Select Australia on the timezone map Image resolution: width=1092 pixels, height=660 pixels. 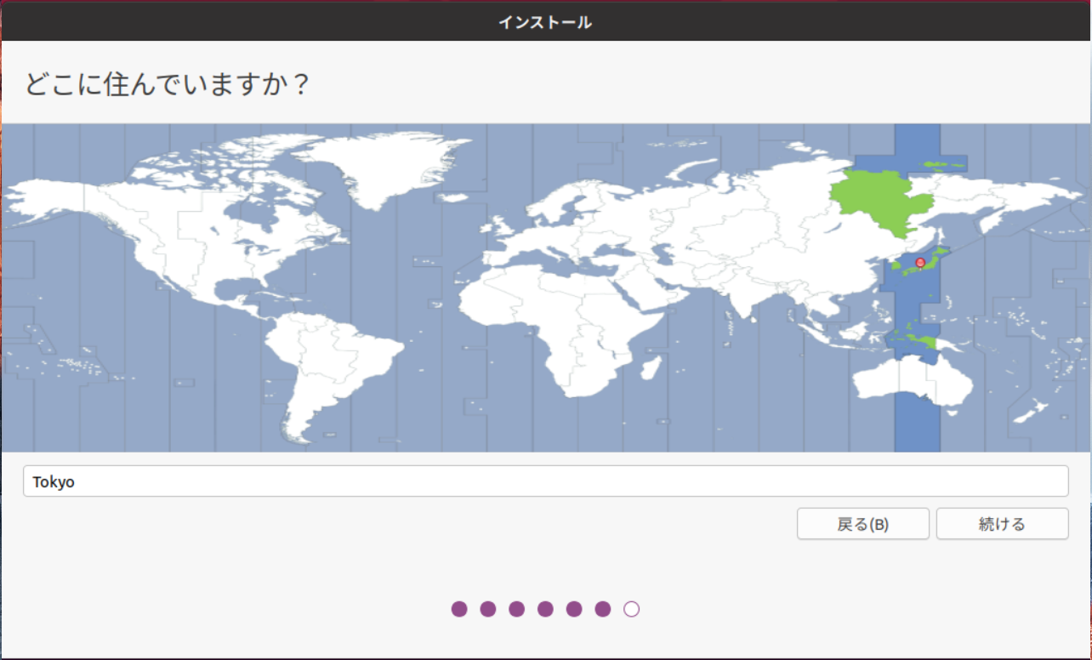(913, 382)
